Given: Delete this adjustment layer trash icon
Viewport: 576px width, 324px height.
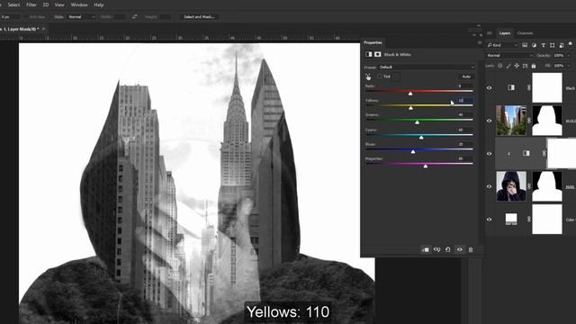Looking at the screenshot, I should [x=471, y=250].
